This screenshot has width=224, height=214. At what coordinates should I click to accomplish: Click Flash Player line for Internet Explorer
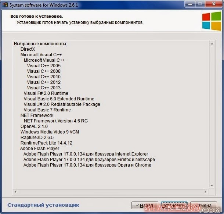(86, 154)
